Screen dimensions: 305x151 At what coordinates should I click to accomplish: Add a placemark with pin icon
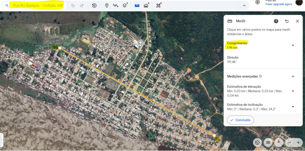point(107,6)
